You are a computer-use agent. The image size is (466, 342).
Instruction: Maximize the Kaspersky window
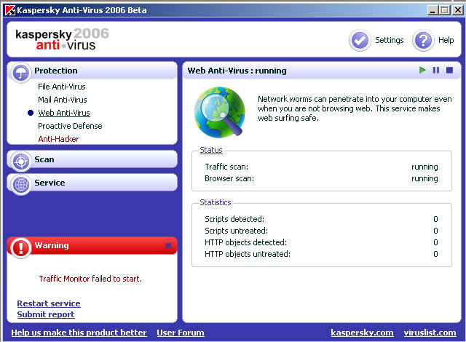pos(445,10)
